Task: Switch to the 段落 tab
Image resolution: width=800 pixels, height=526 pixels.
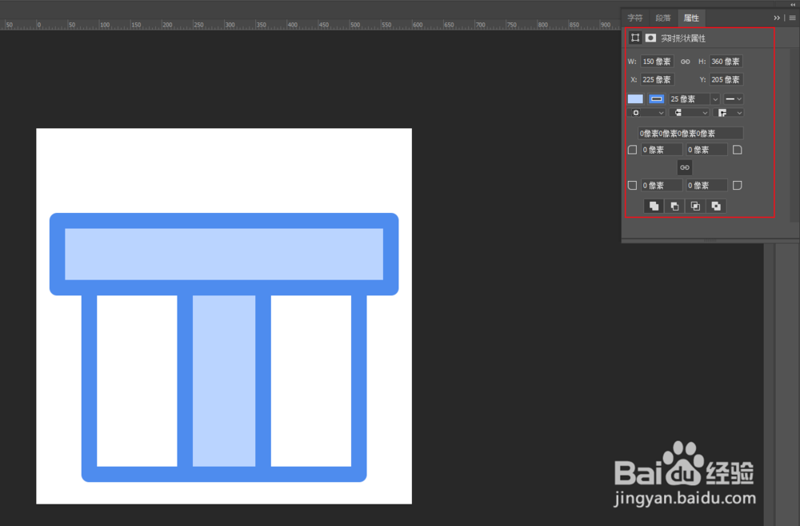Action: coord(662,18)
